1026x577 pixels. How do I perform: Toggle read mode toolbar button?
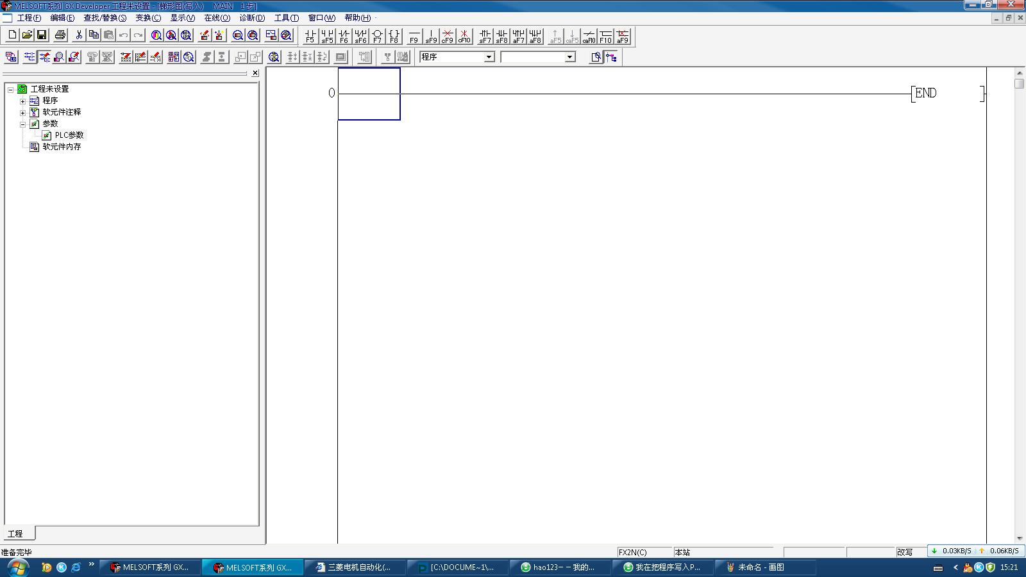click(x=29, y=57)
